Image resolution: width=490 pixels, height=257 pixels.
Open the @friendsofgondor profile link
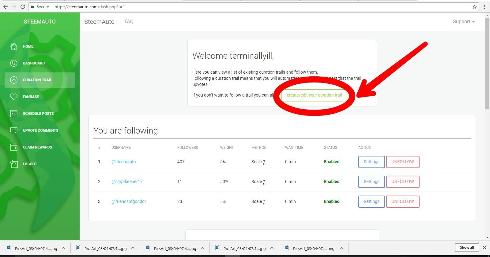pos(129,201)
